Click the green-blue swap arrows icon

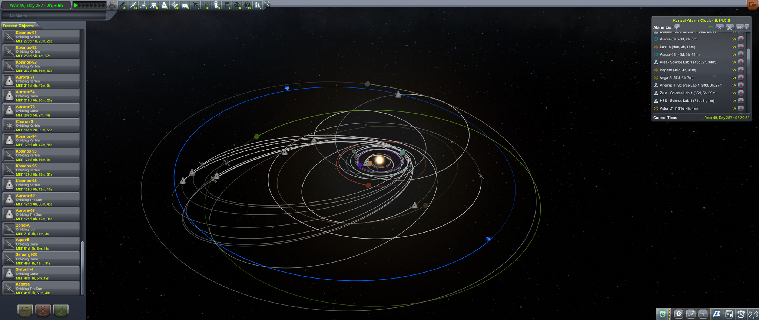point(711,27)
